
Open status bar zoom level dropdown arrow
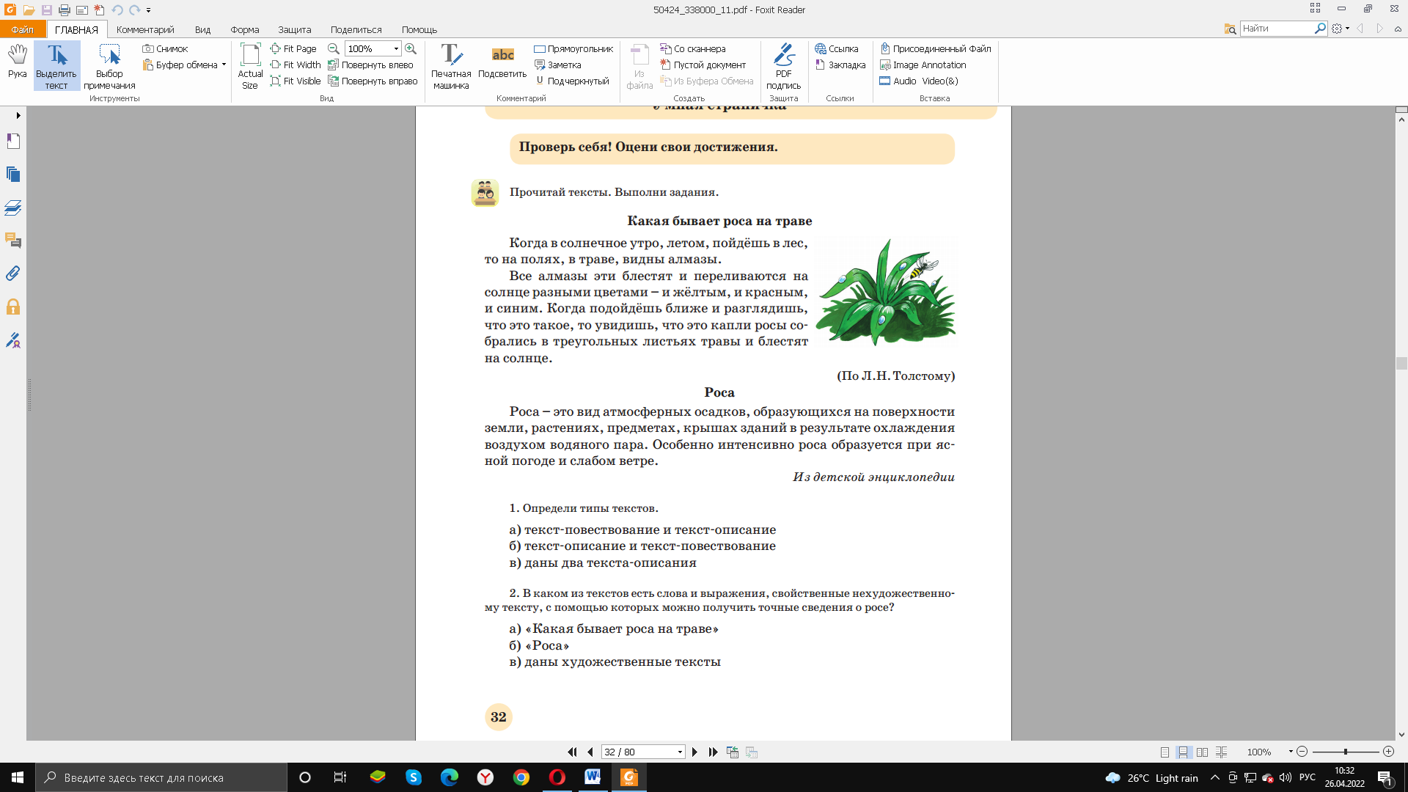[x=1291, y=752]
